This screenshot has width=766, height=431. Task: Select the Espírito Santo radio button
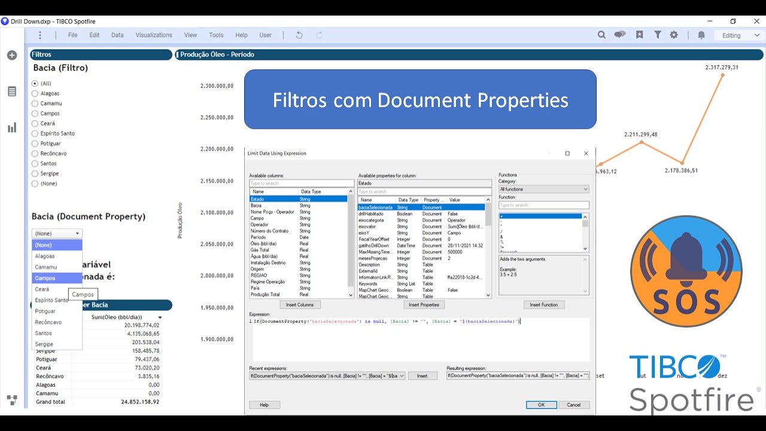tap(35, 133)
